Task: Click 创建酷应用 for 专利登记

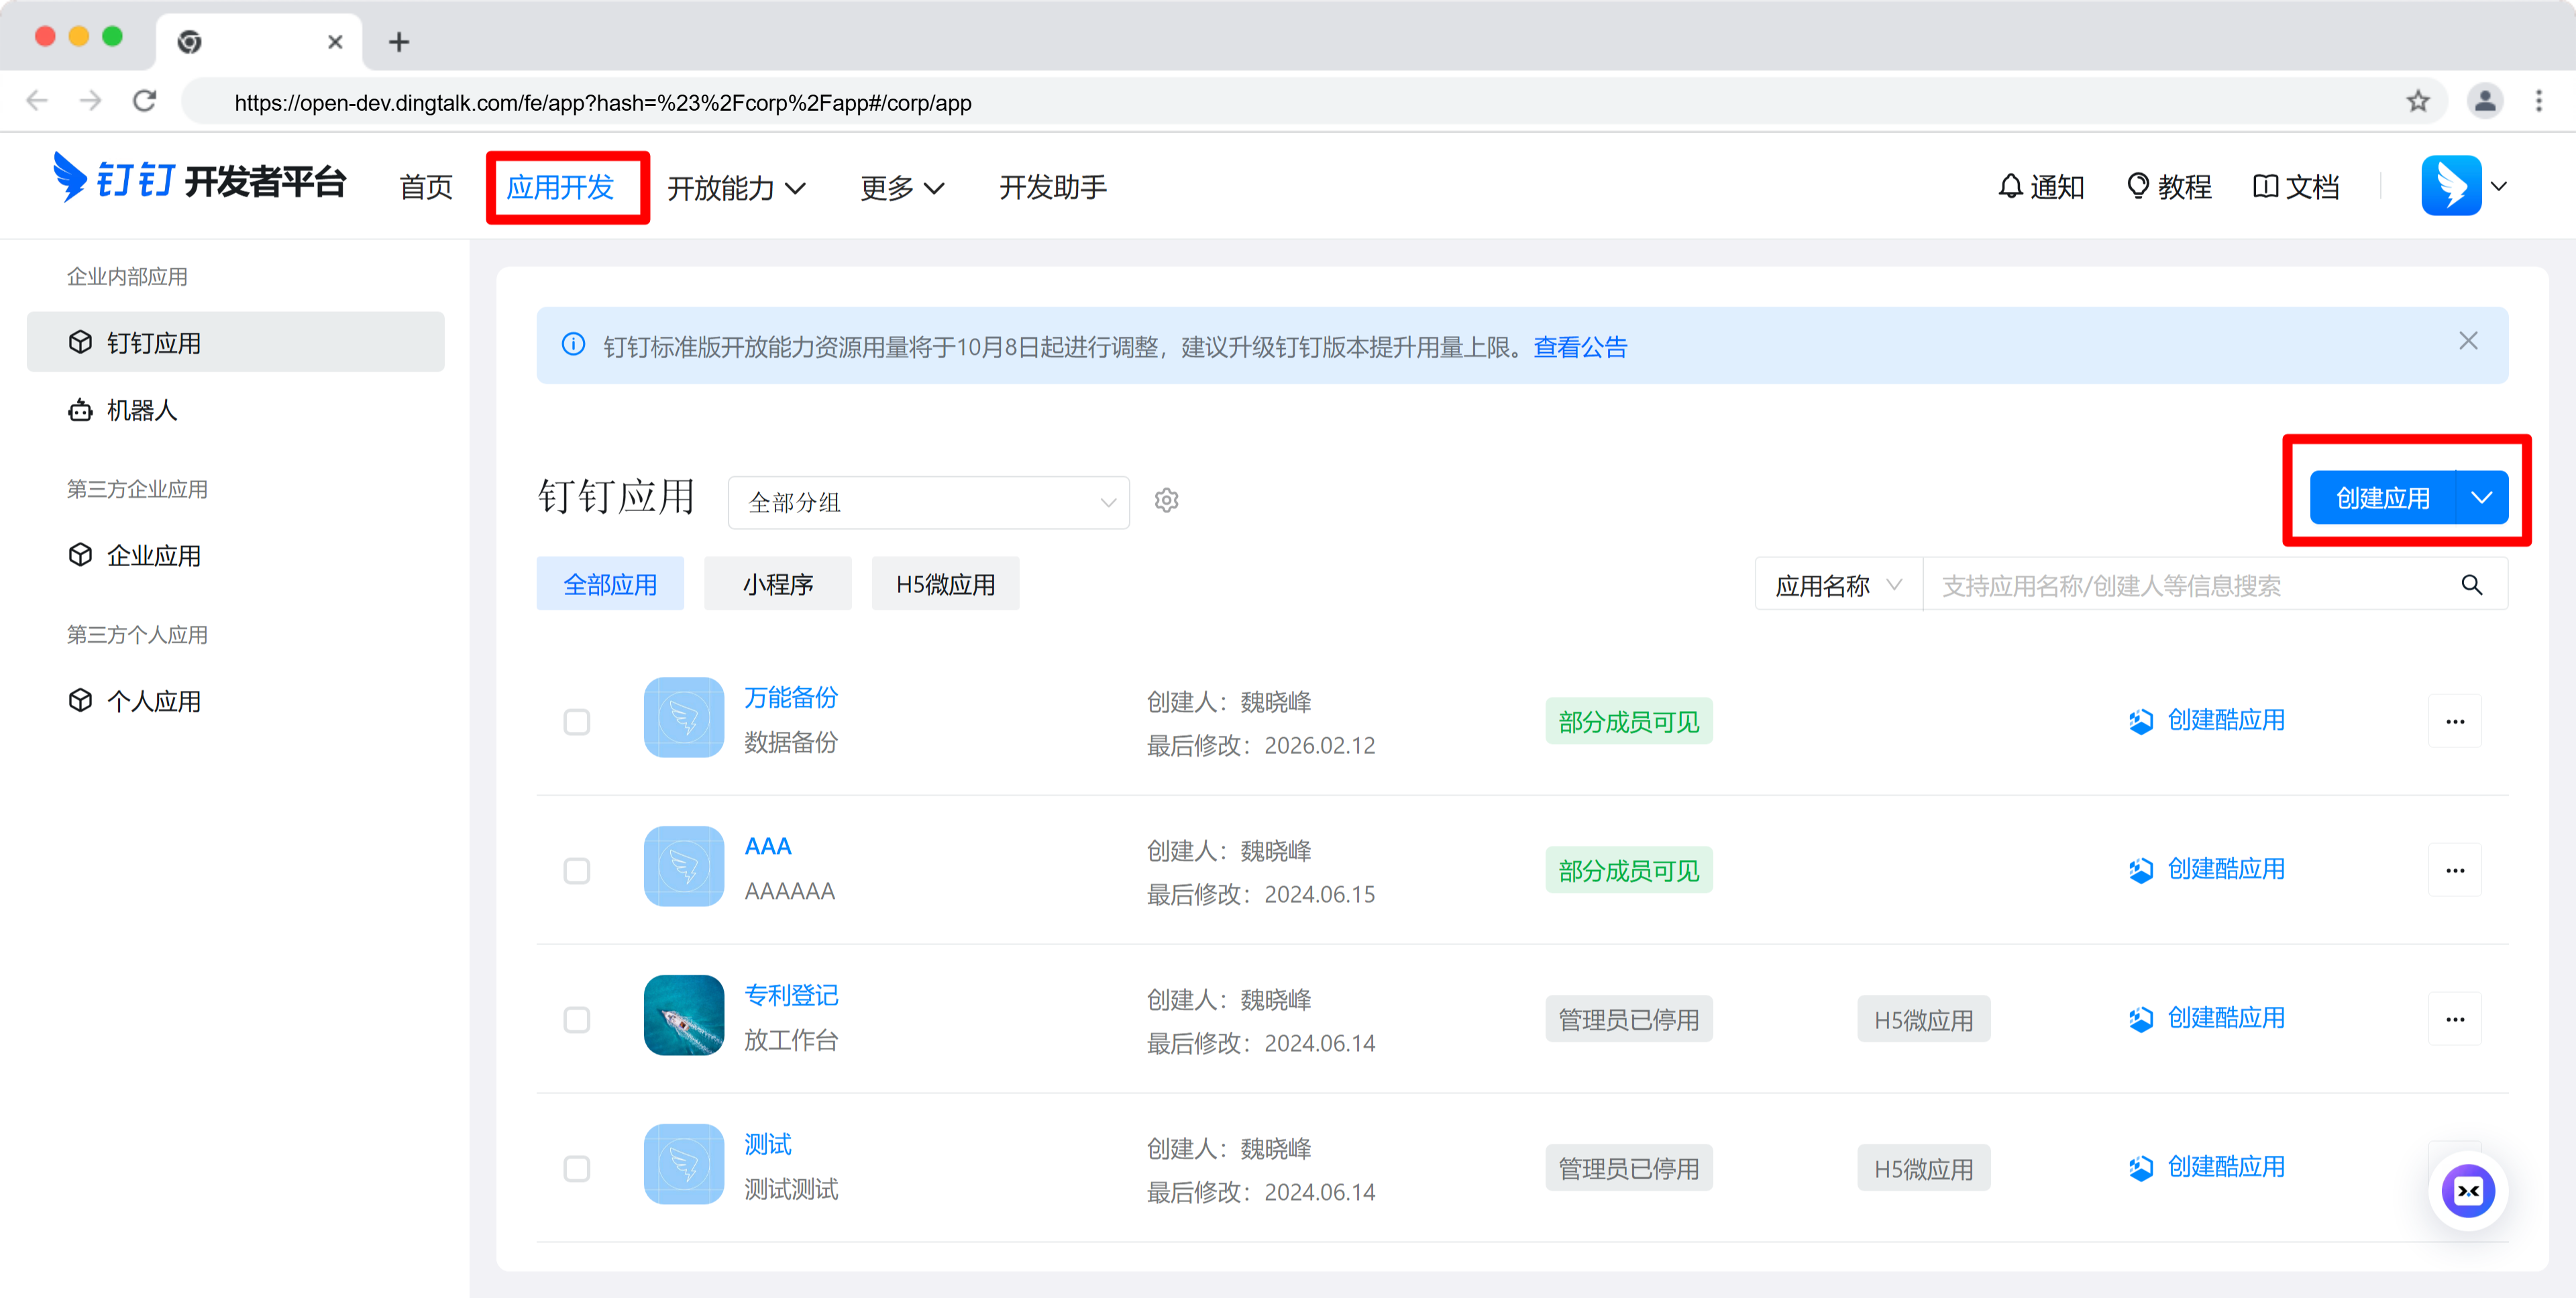Action: click(x=2206, y=1018)
